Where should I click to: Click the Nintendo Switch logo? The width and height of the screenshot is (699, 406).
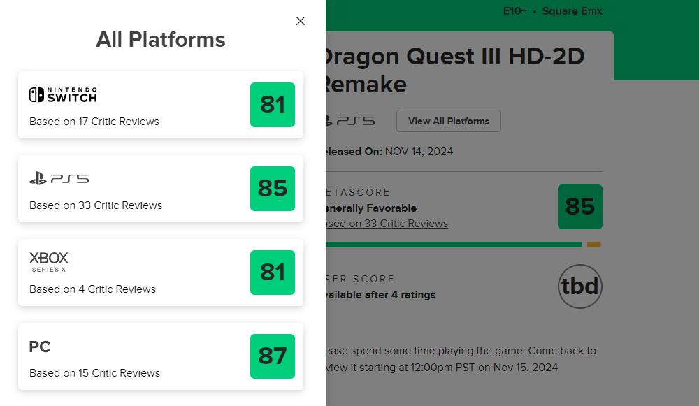click(x=63, y=94)
